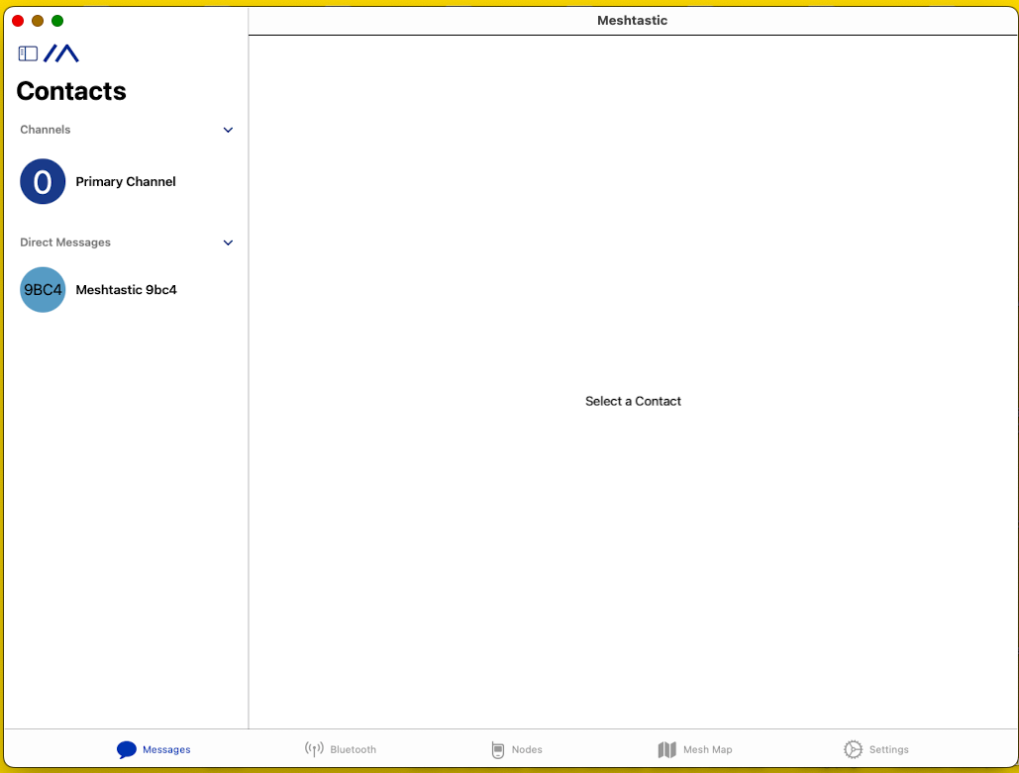Open the Primary Channel conversation

[x=126, y=181]
